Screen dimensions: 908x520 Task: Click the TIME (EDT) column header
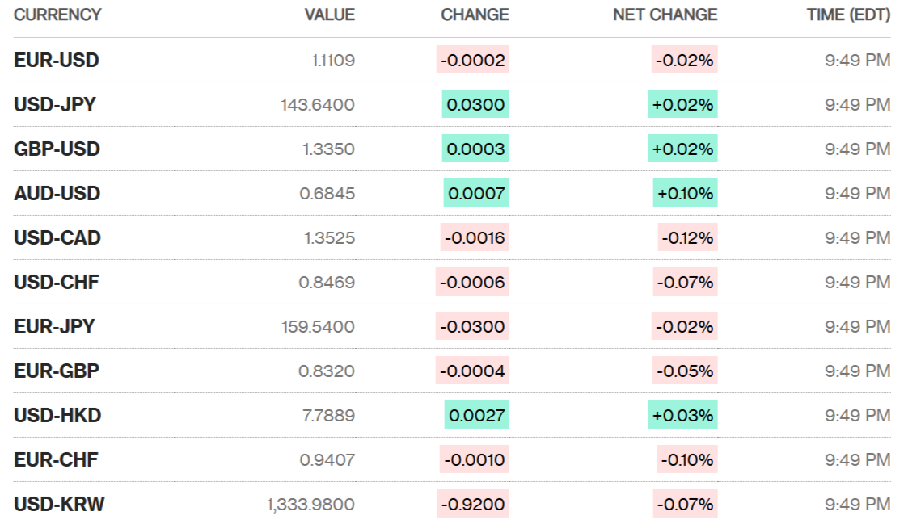point(848,15)
